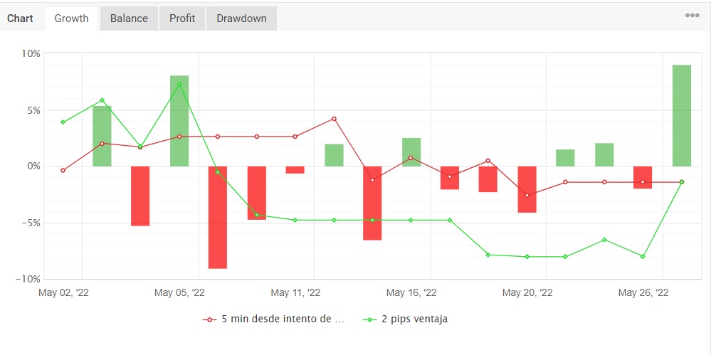Image resolution: width=711 pixels, height=355 pixels.
Task: Click the green bar near May 05 reaching 8%
Action: tap(179, 121)
